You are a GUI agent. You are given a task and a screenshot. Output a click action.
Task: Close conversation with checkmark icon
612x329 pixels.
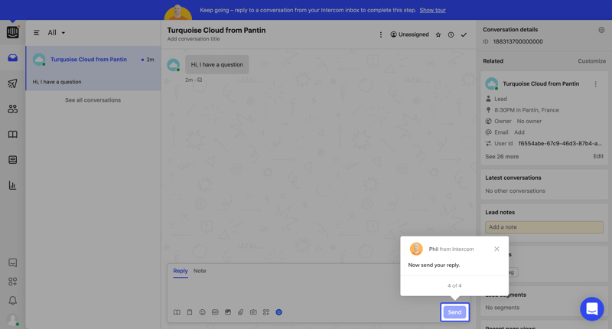(x=464, y=34)
